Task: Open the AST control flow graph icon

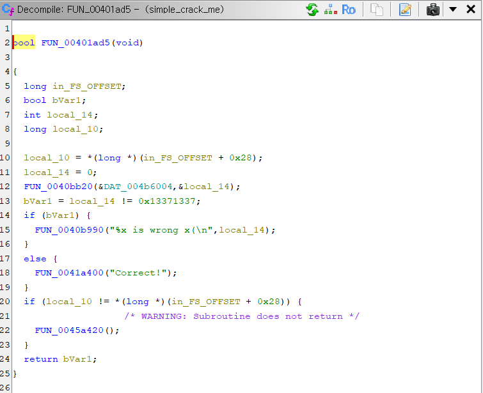Action: (331, 10)
